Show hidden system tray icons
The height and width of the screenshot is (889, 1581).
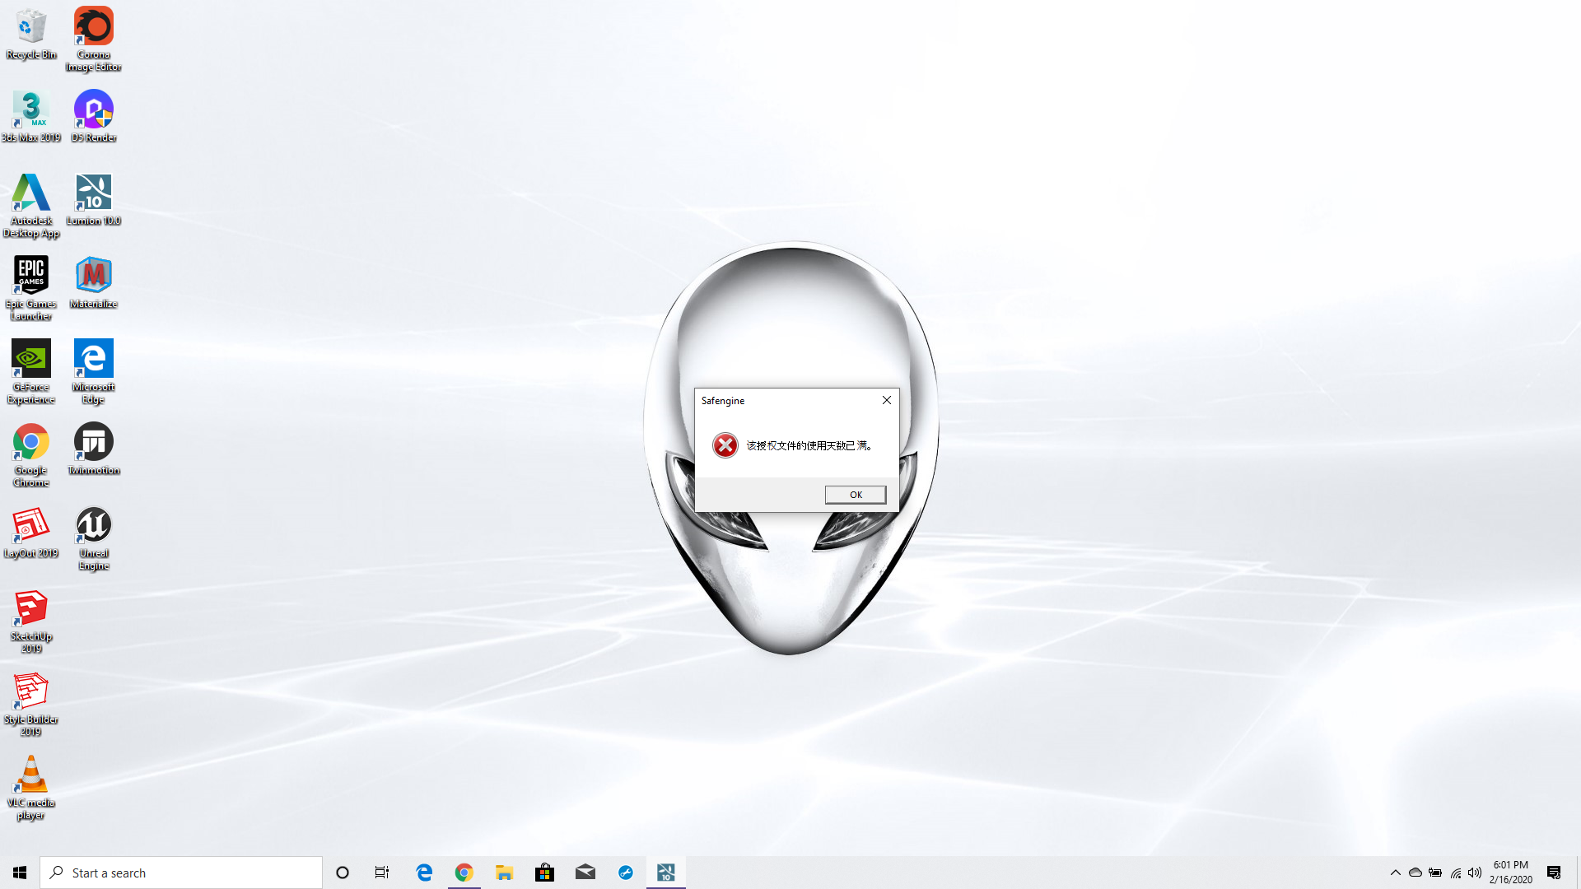point(1395,873)
